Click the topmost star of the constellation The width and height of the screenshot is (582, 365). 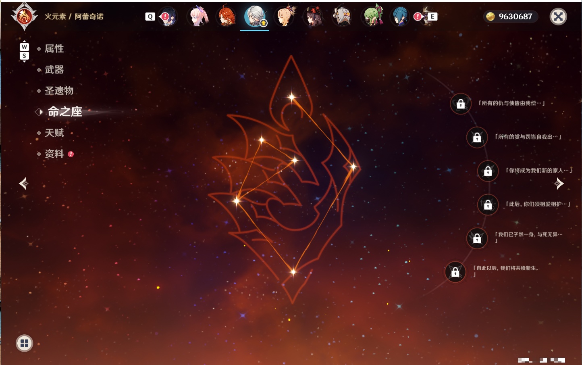pyautogui.click(x=291, y=97)
